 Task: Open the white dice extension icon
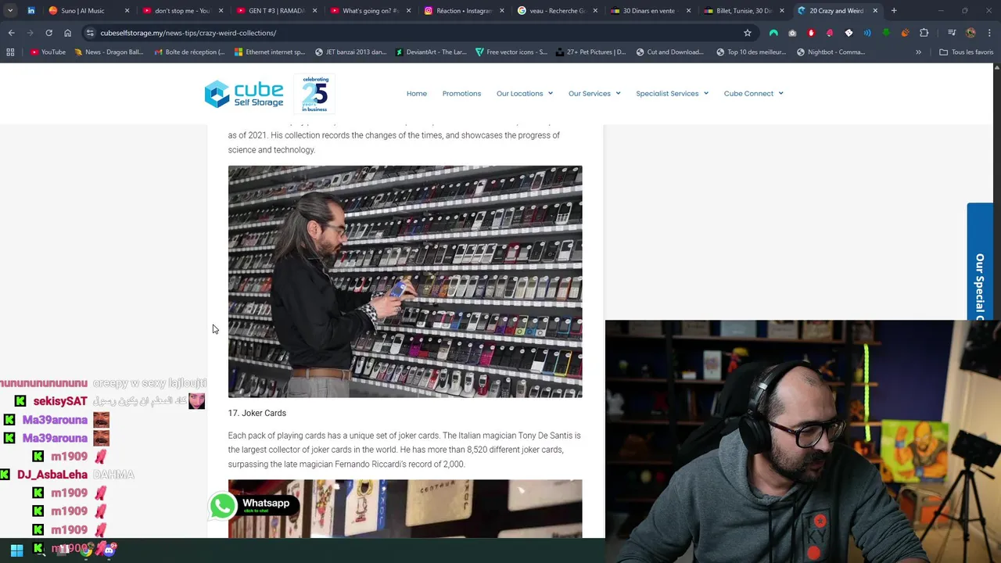click(849, 33)
